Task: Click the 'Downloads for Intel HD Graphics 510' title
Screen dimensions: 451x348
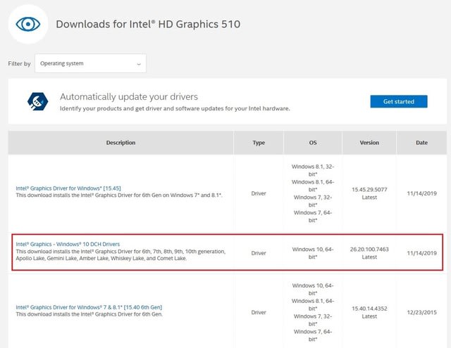Action: point(148,24)
